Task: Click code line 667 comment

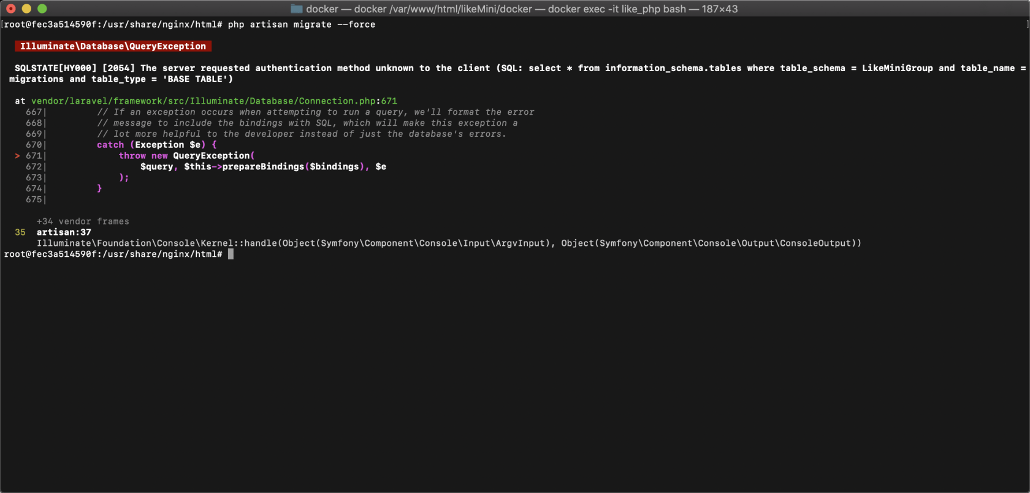Action: (x=316, y=112)
